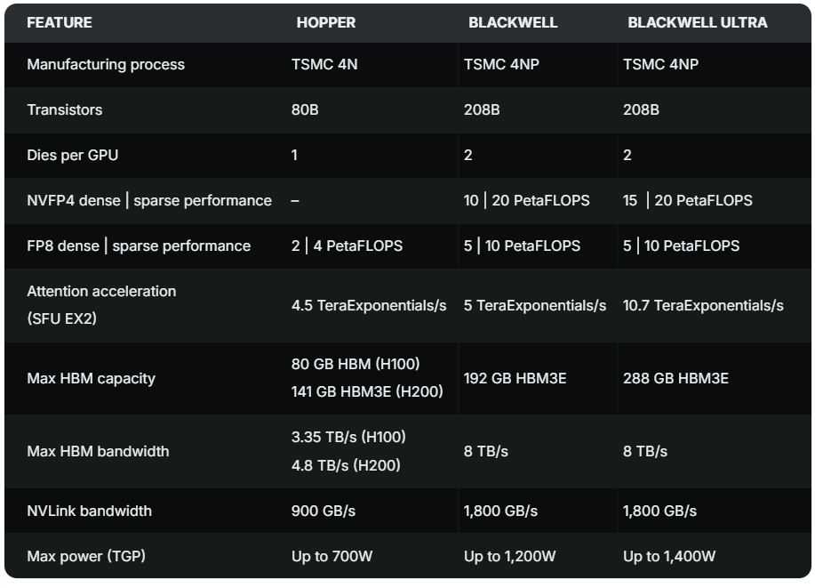815x588 pixels.
Task: Click the 2 | 4 PetaFLOPS cell
Action: [347, 246]
